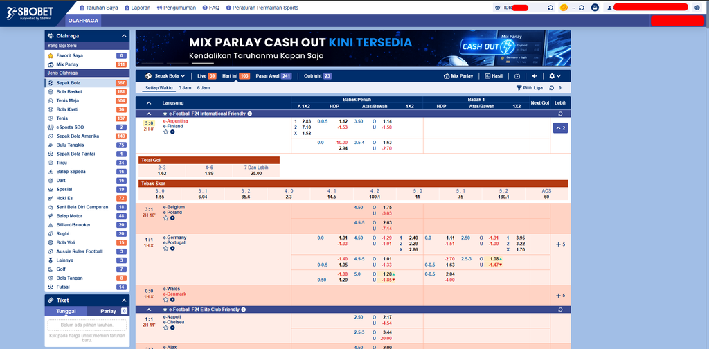The image size is (709, 349).
Task: Switch to Parlay ticket tab
Action: (108, 311)
